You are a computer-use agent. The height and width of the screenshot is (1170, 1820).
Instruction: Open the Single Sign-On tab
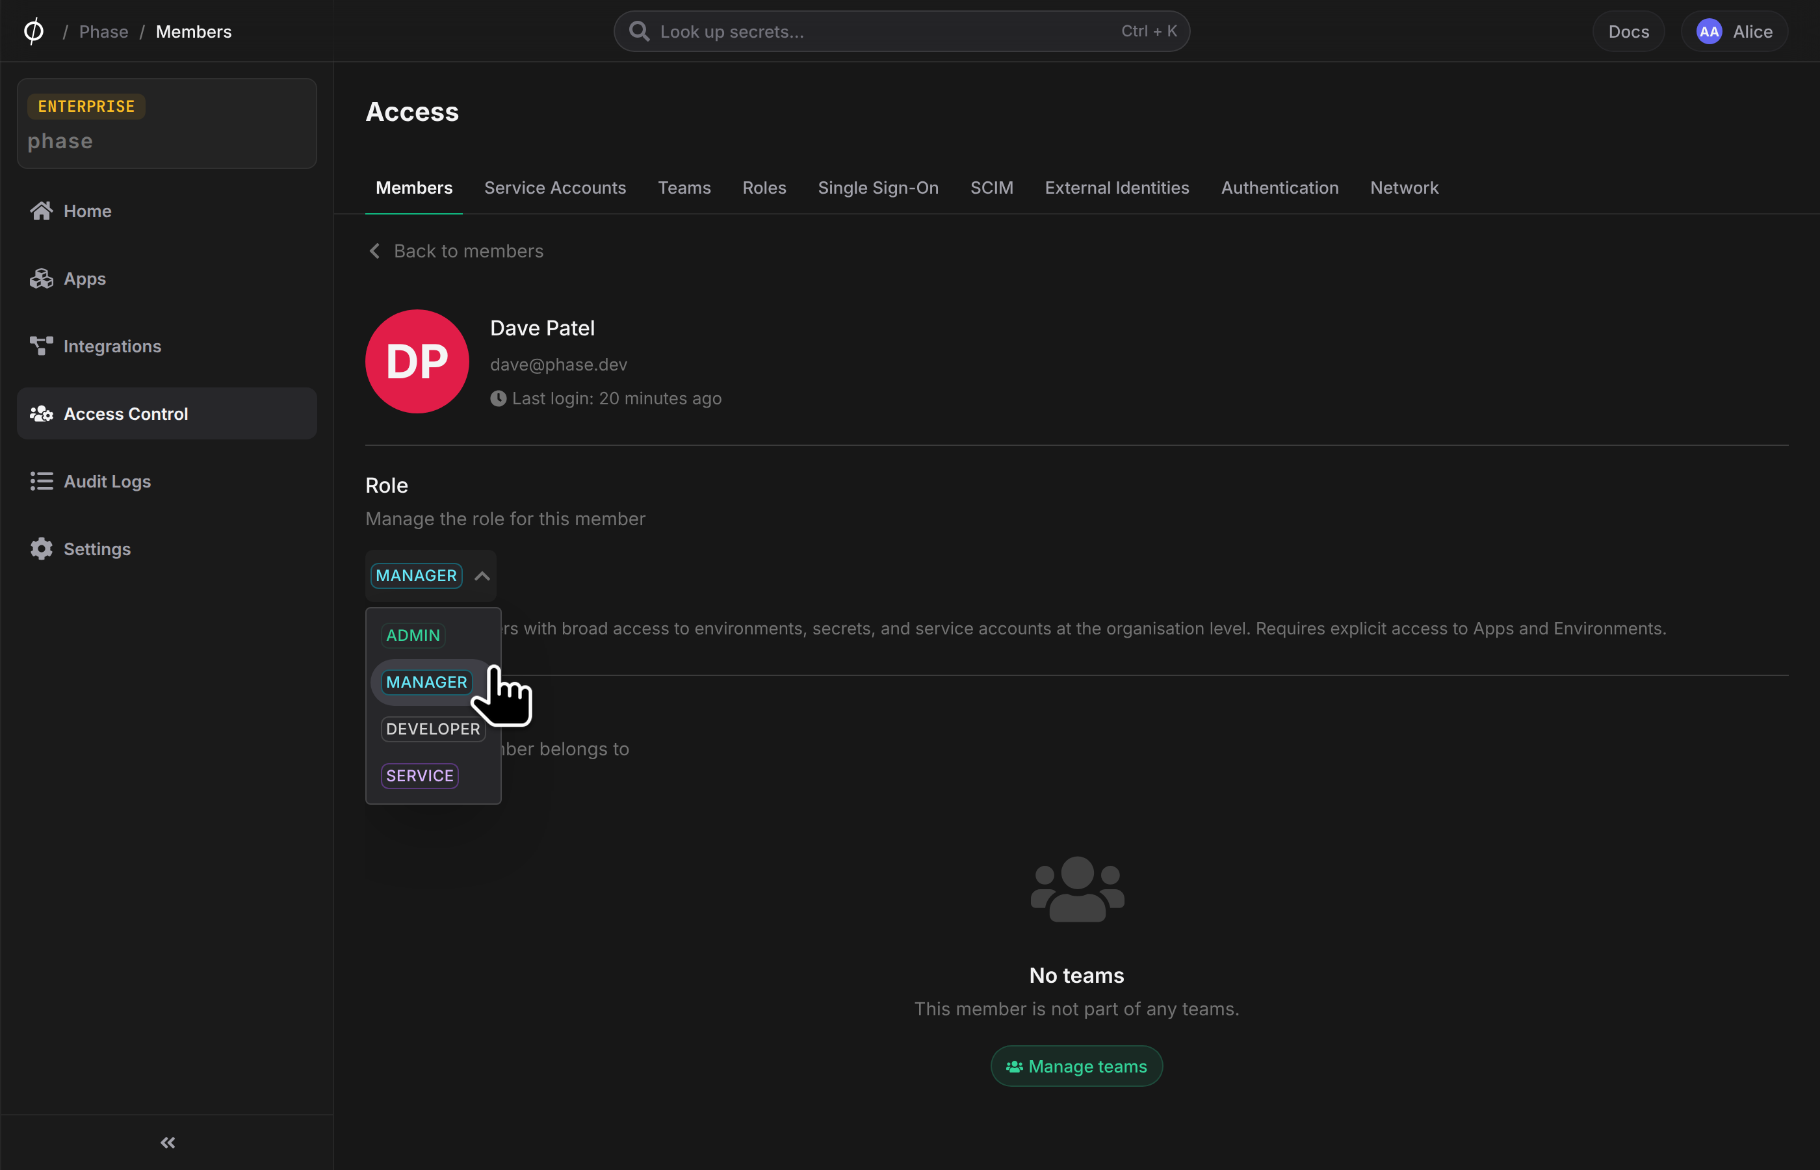pos(878,188)
